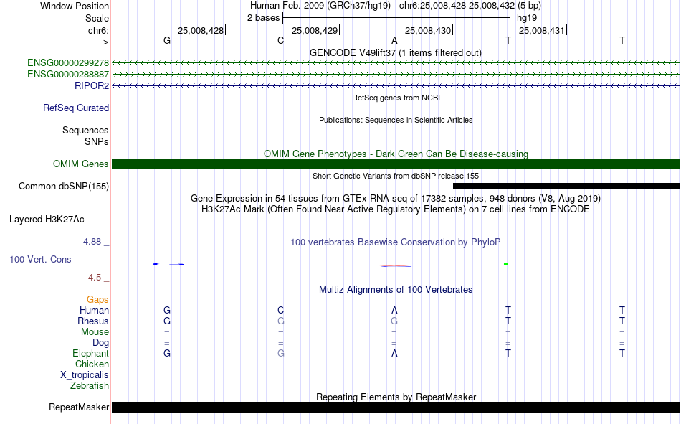This screenshot has height=424, width=681.
Task: Click the Human species label
Action: (x=94, y=311)
